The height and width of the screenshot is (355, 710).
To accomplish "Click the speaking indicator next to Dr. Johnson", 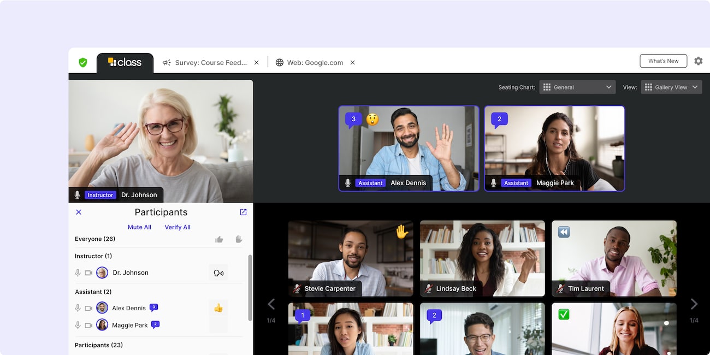I will (x=218, y=272).
